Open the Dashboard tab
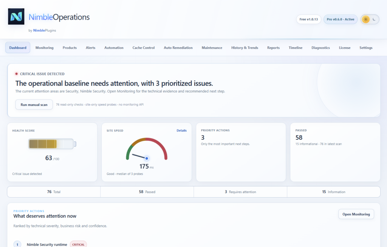 pos(18,48)
